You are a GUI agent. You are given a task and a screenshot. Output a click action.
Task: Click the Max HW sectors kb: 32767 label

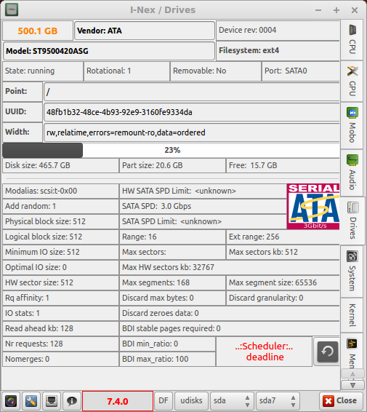pyautogui.click(x=230, y=267)
